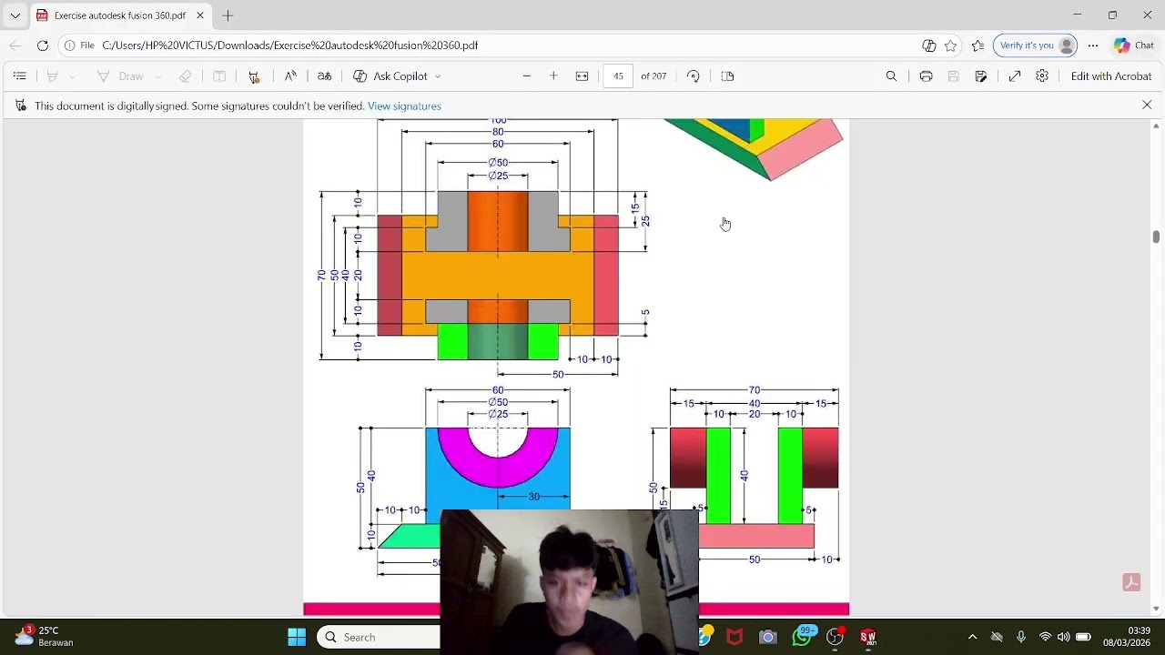Open the Copilot Chat button
The height and width of the screenshot is (655, 1165).
tap(1134, 45)
